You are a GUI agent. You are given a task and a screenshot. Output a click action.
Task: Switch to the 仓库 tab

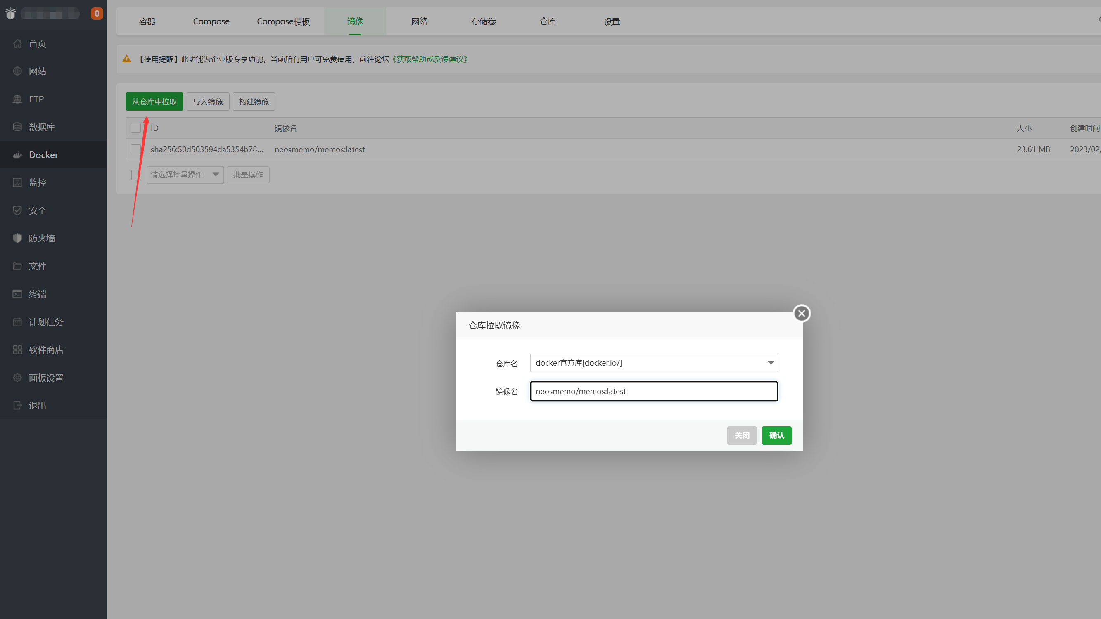[x=548, y=21]
